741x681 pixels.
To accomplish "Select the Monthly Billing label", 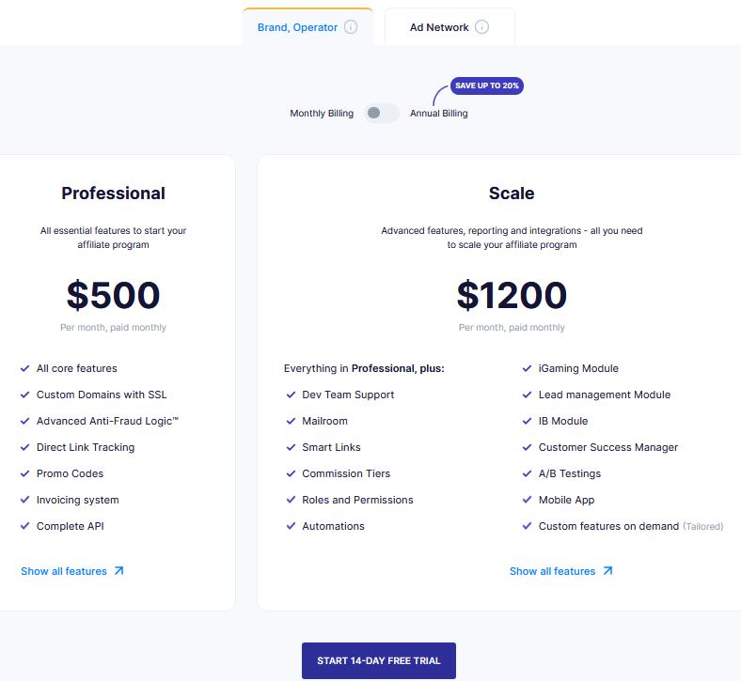I will pos(322,114).
